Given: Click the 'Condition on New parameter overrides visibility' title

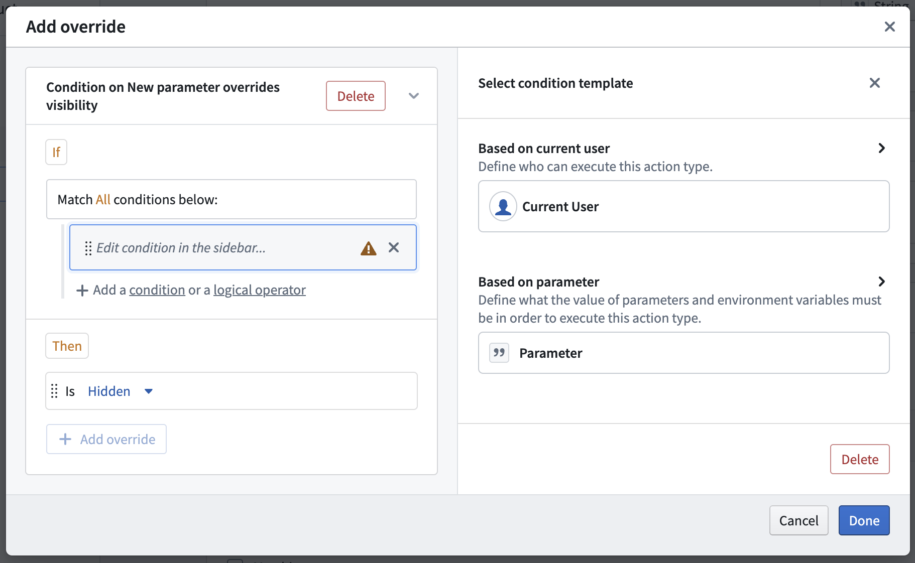Looking at the screenshot, I should [163, 96].
